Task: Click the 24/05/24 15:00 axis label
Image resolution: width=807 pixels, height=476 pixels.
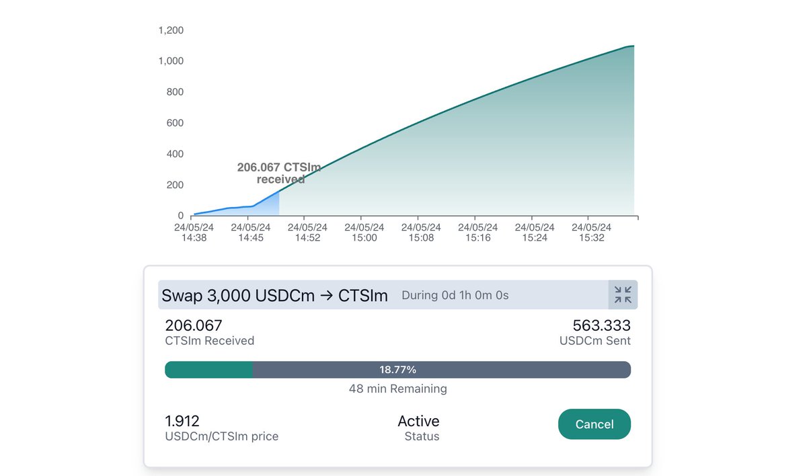Action: click(364, 233)
